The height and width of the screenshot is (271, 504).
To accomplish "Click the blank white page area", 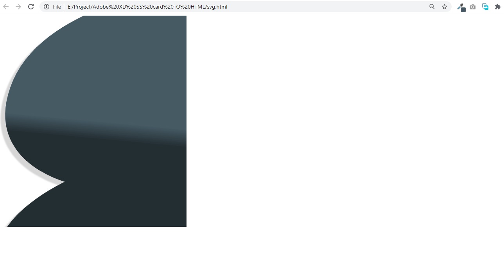I will 332,156.
